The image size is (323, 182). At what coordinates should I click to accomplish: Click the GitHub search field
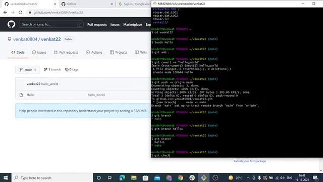51,24
